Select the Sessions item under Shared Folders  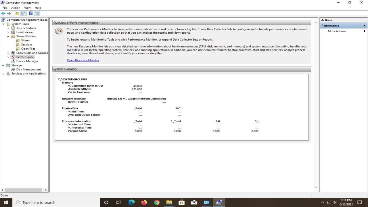(x=27, y=45)
